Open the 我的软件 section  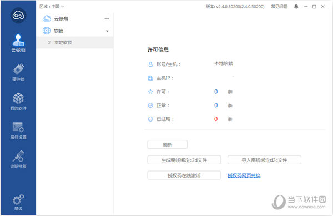click(18, 101)
